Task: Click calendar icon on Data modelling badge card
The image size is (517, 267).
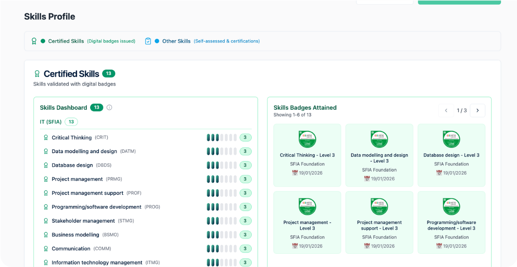Action: point(367,179)
